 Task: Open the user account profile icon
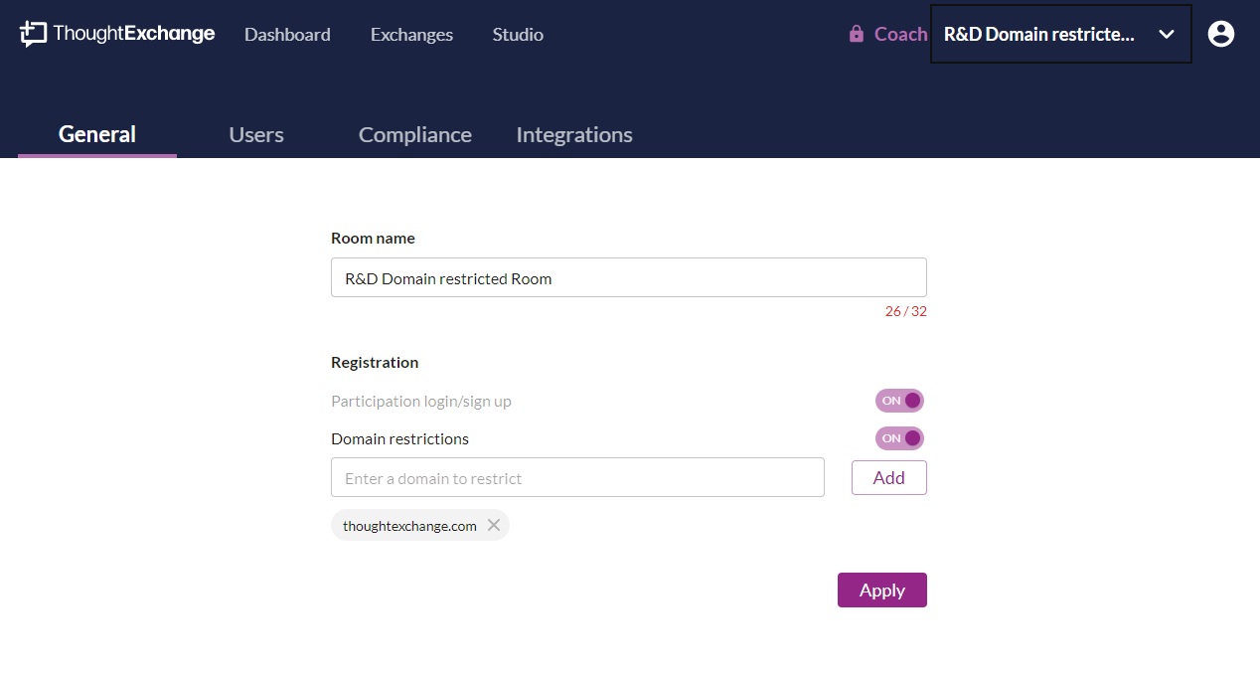click(1221, 34)
